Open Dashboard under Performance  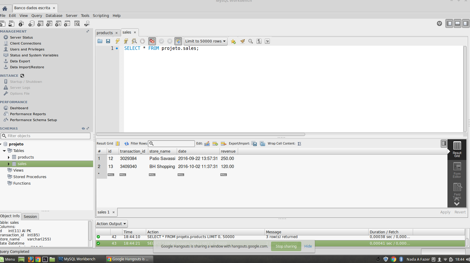coord(19,108)
